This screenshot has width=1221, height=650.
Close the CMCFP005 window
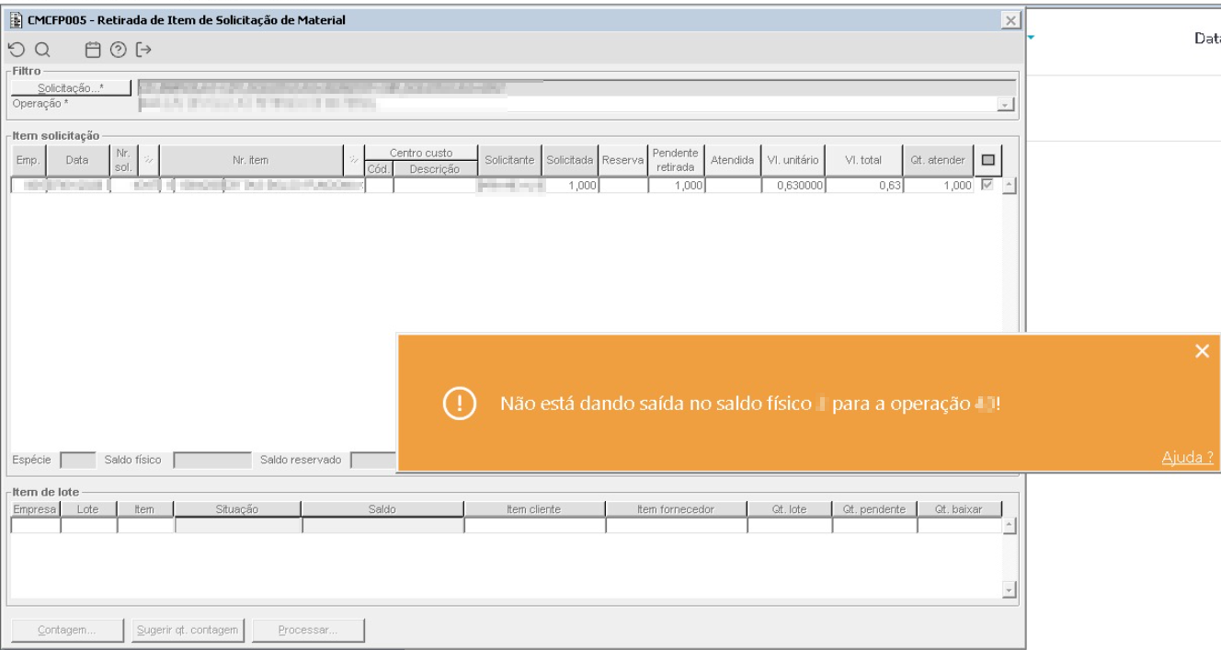point(1010,21)
